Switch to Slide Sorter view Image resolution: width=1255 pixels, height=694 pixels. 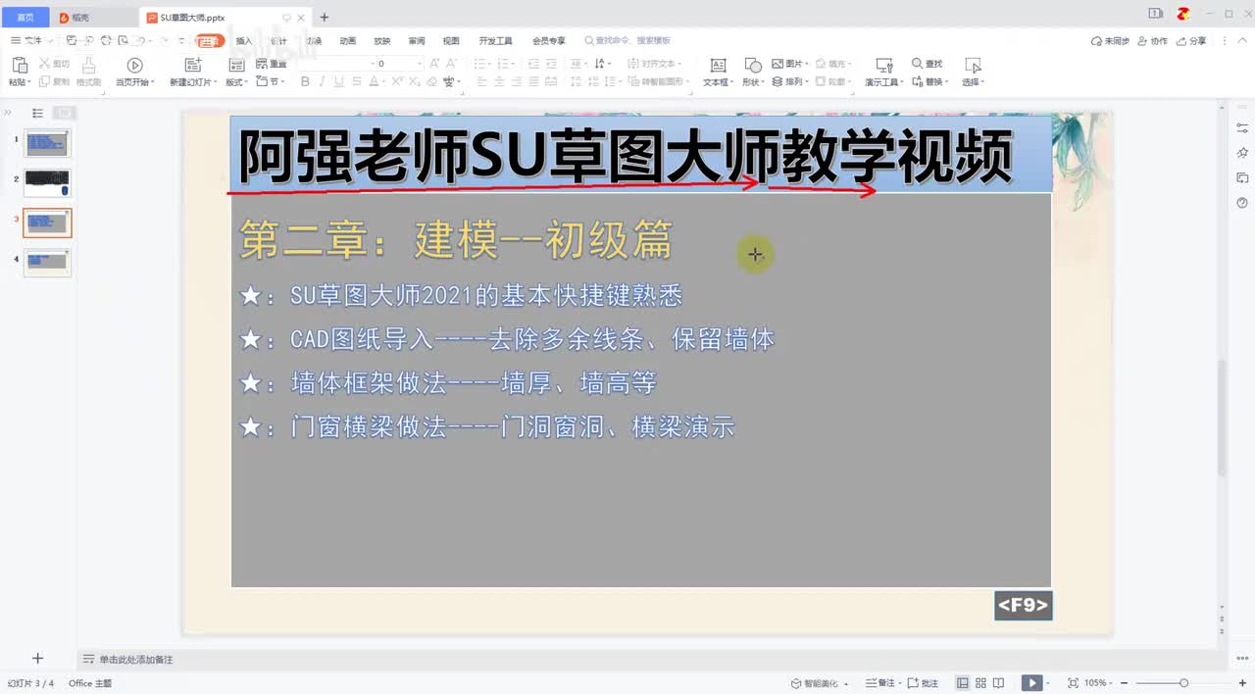pyautogui.click(x=981, y=683)
